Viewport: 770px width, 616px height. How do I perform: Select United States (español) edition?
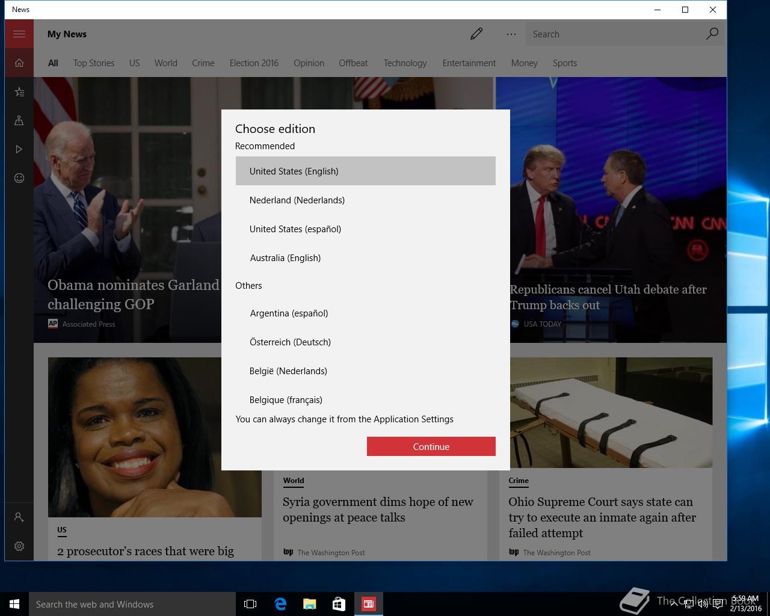[x=366, y=229]
